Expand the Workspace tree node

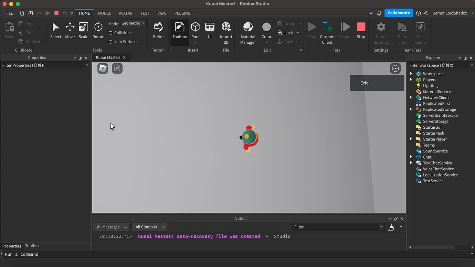[x=411, y=74]
